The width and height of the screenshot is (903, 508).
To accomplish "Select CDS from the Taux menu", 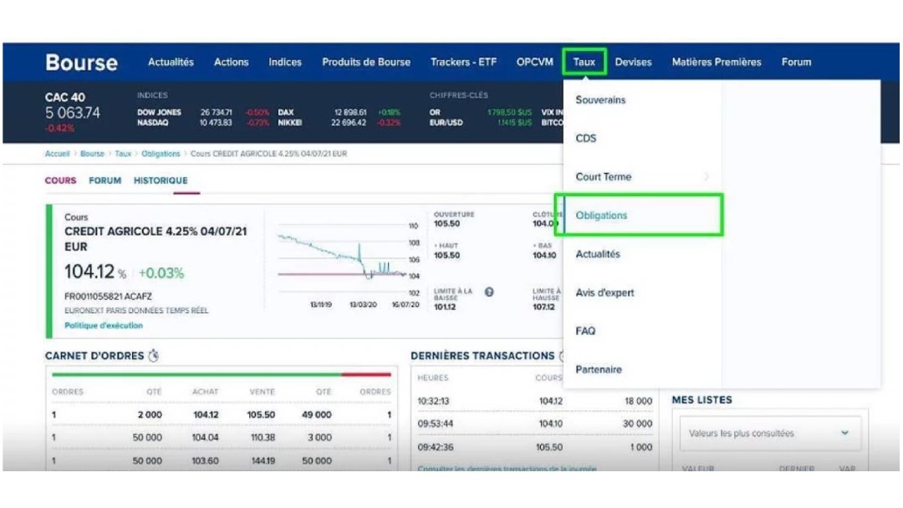I will click(586, 139).
